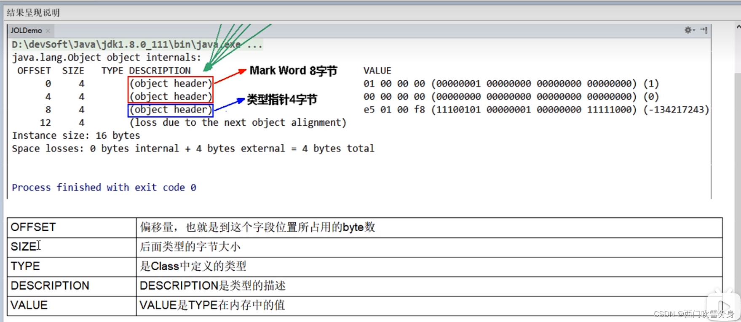Click 'loss due to the next object alignment'

pos(238,123)
